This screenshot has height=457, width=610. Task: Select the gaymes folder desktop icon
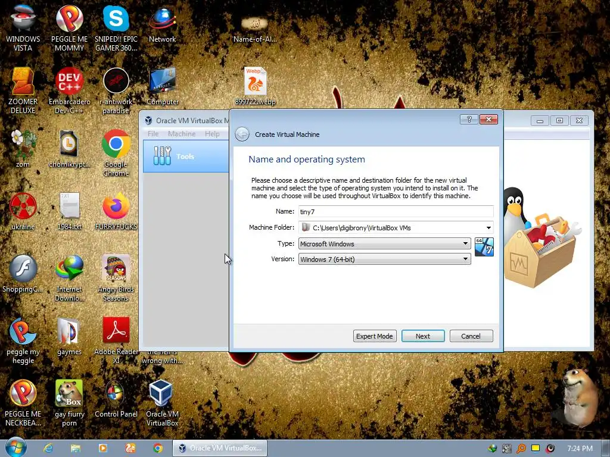coord(69,336)
